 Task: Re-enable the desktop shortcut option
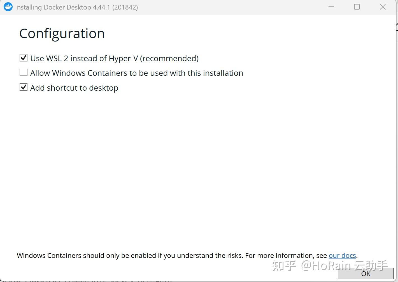(x=24, y=87)
